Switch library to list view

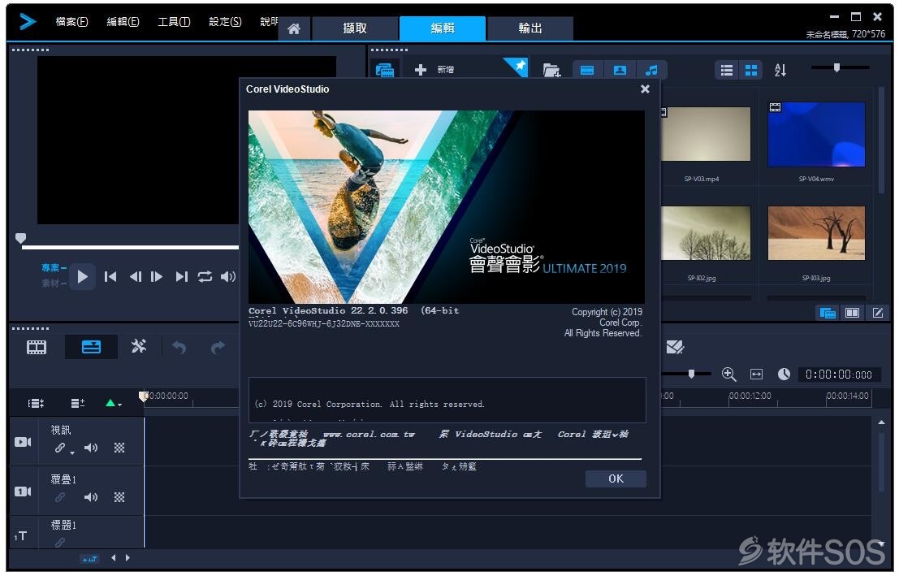pyautogui.click(x=726, y=70)
